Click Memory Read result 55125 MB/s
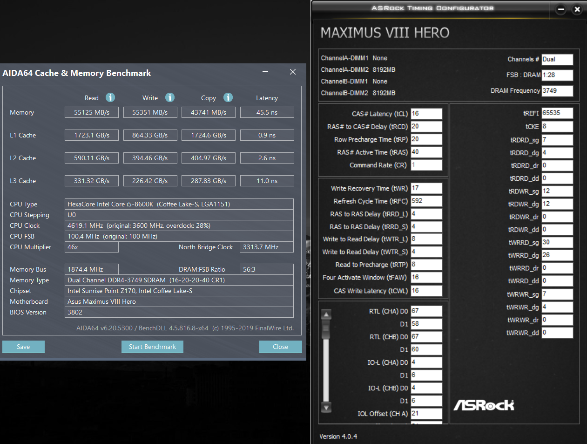This screenshot has height=444, width=587. (92, 112)
